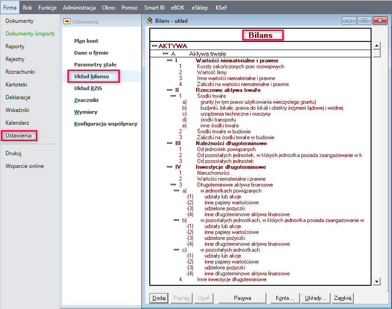Open Dokumenty (import) in sidebar

click(30, 34)
